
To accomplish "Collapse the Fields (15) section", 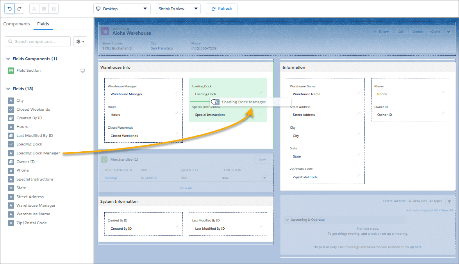I will pos(8,89).
